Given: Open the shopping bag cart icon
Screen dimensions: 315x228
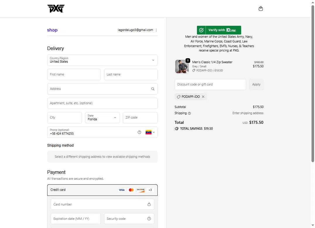Looking at the screenshot, I should coord(261,8).
